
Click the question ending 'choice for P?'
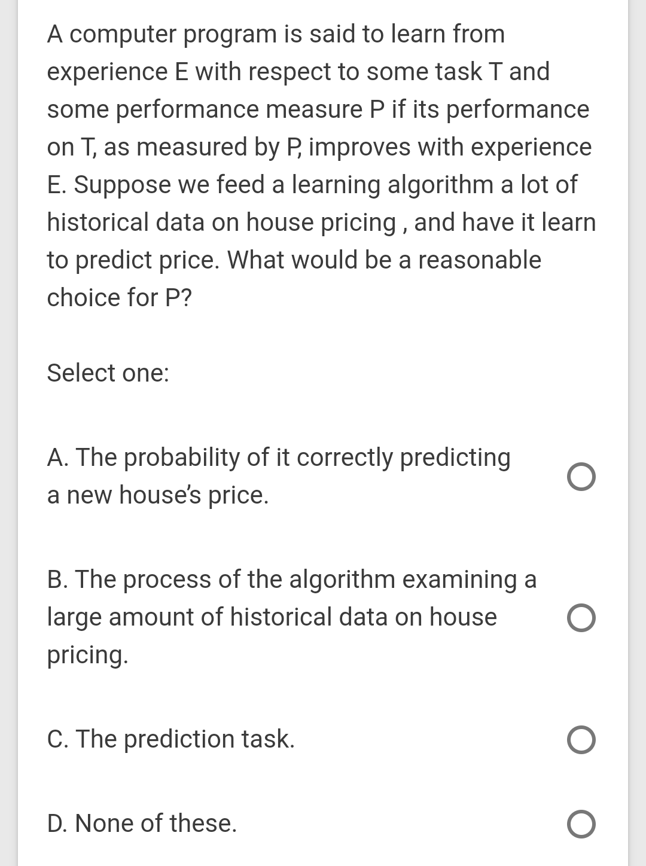(120, 298)
